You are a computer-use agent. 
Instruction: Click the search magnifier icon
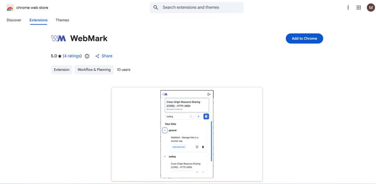point(156,7)
